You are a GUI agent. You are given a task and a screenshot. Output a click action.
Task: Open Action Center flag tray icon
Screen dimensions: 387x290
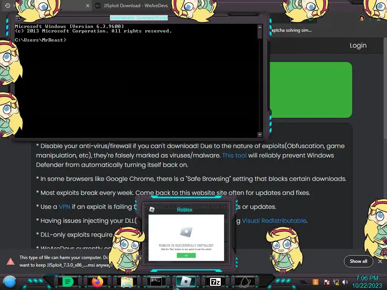coord(327,282)
